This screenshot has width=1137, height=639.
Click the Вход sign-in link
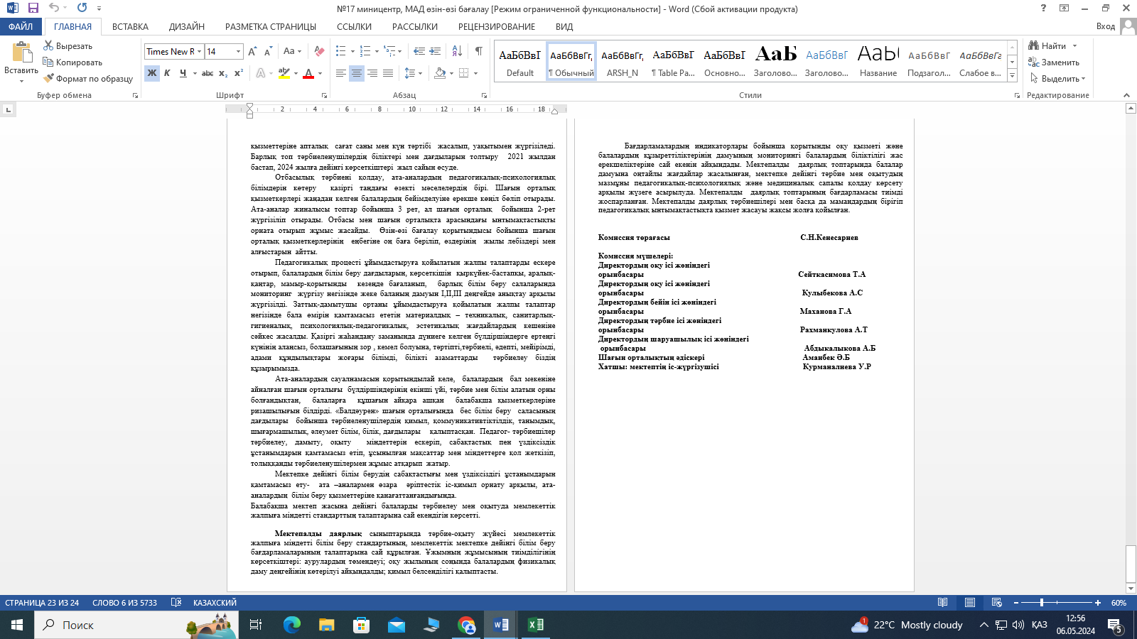(x=1106, y=26)
